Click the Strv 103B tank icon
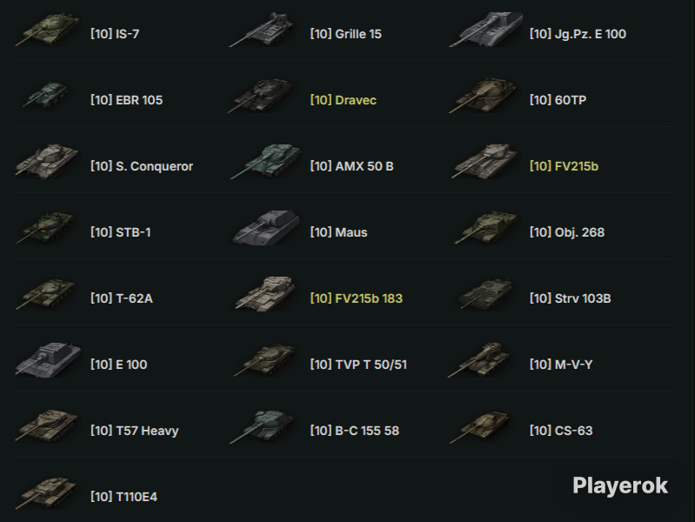The width and height of the screenshot is (695, 522). 484,294
